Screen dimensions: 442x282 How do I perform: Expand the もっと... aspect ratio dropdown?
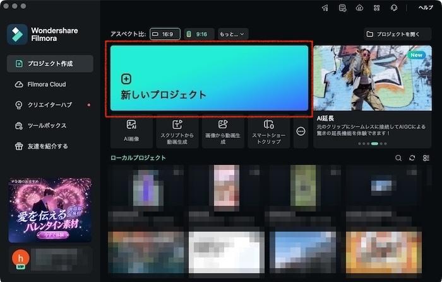pos(233,34)
